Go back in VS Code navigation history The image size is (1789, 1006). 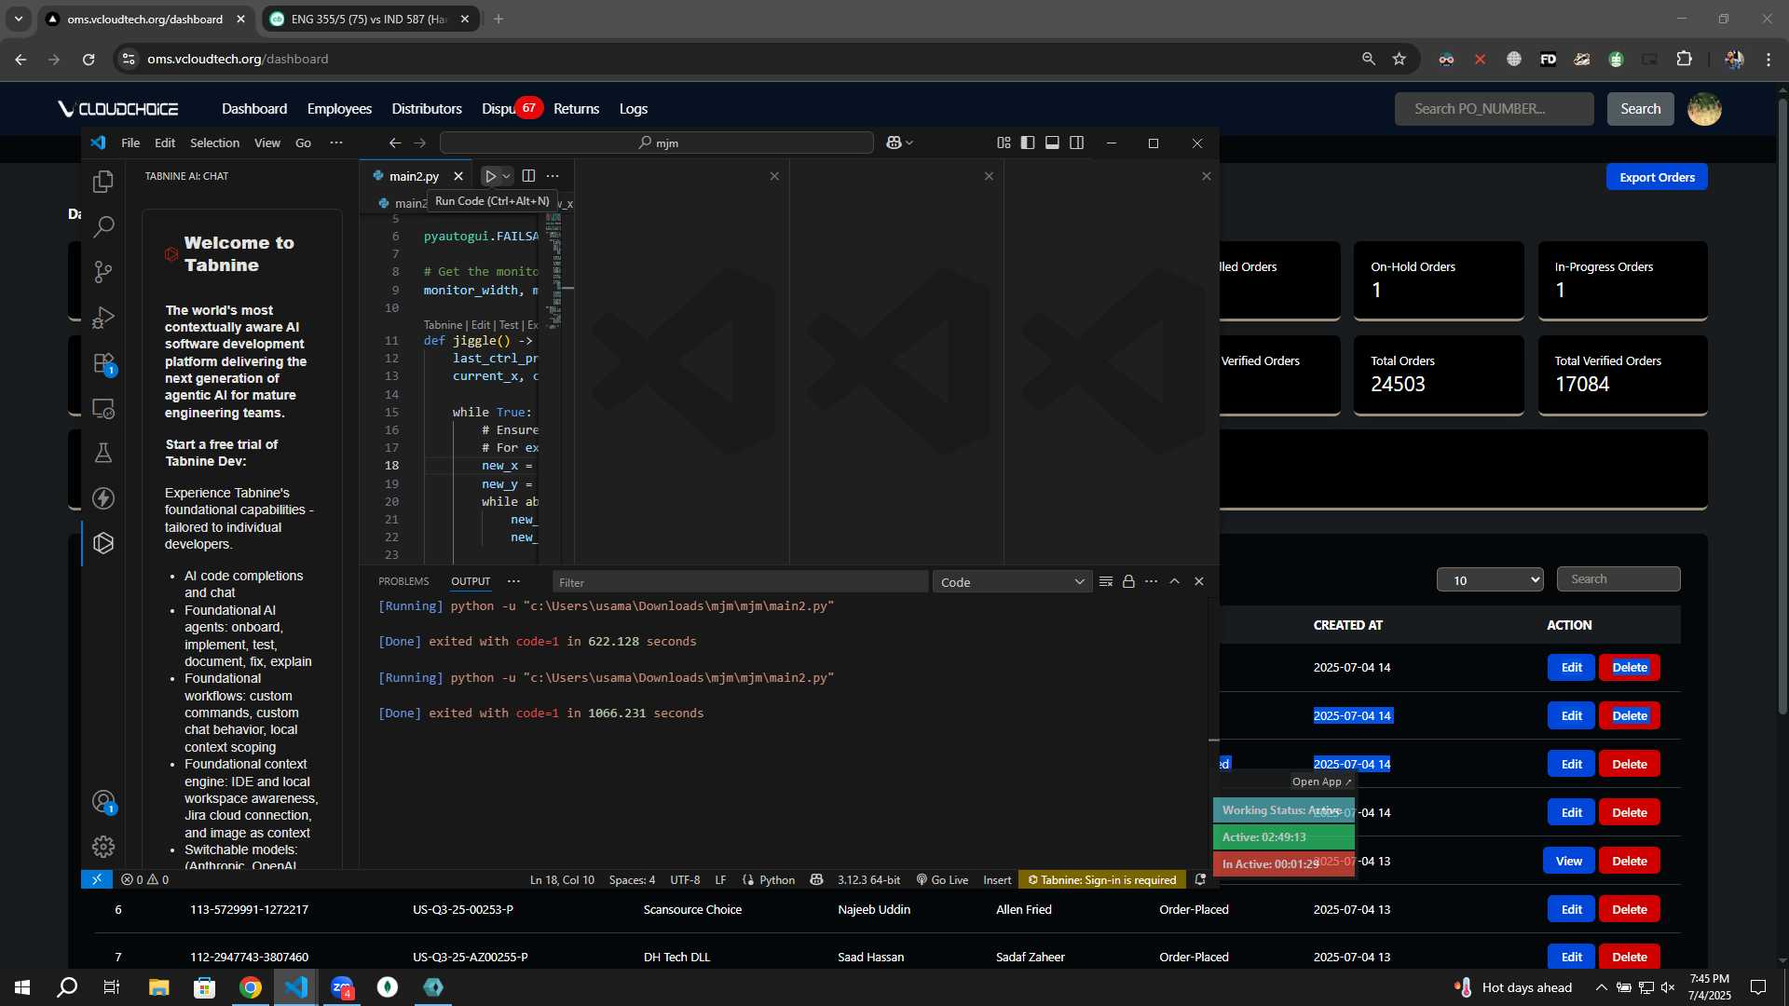tap(395, 143)
